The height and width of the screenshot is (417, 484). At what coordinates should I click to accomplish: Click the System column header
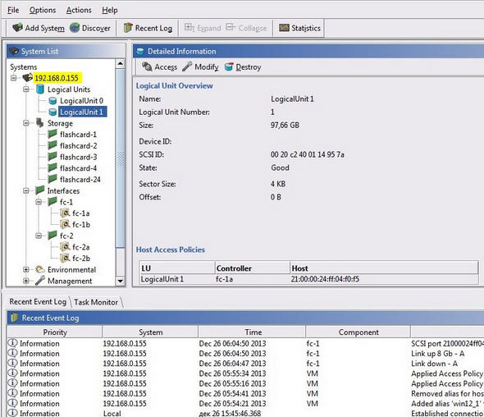coord(150,332)
